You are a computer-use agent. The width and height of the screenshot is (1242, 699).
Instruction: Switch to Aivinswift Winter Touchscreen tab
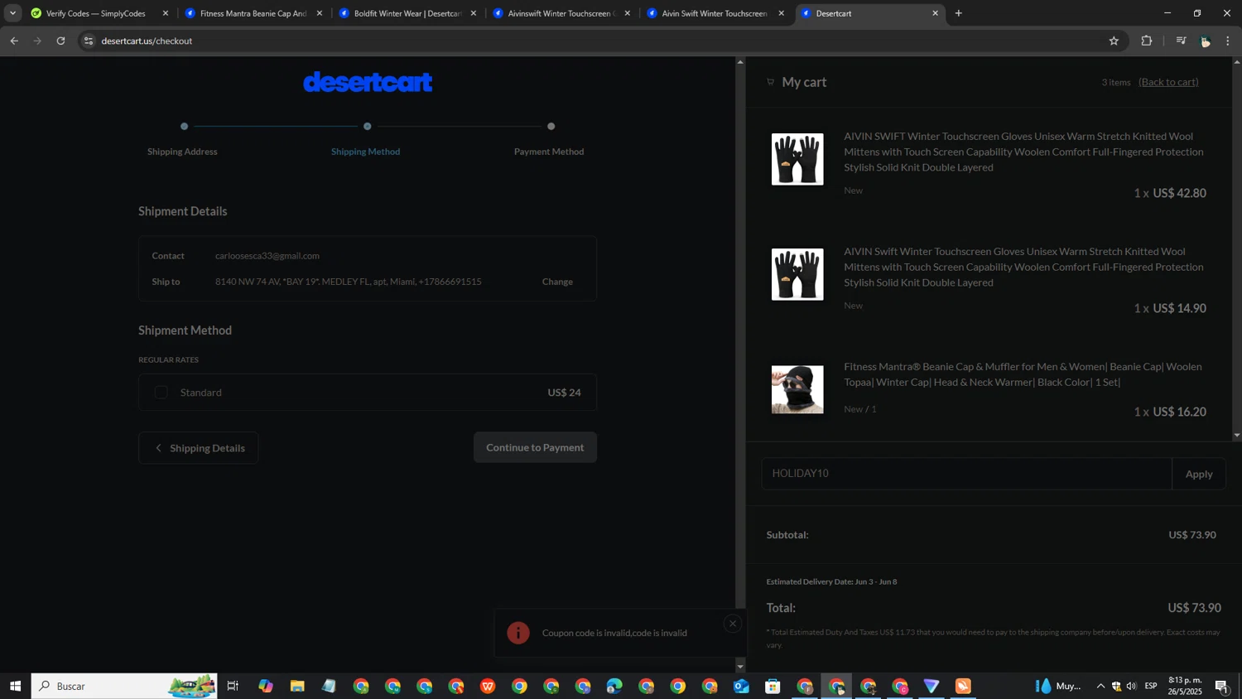tap(561, 13)
